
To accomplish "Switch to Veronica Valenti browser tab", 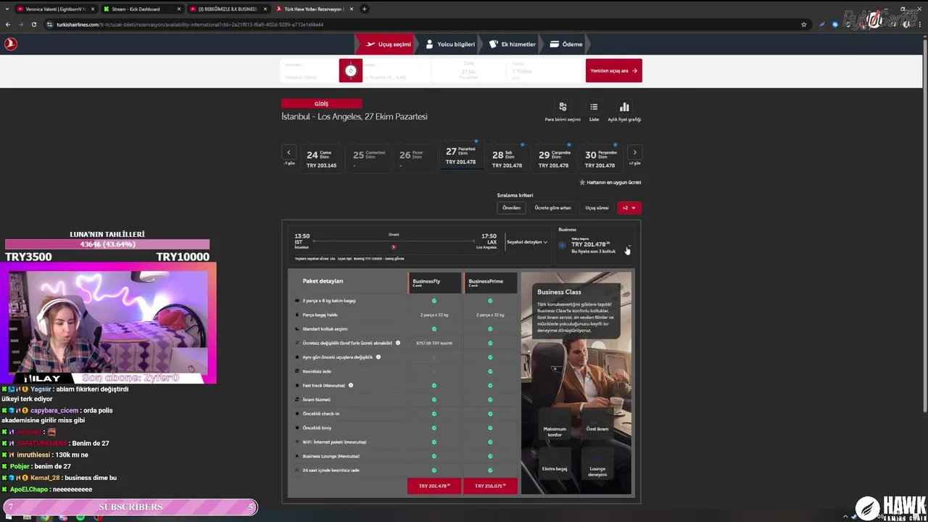I will point(57,9).
